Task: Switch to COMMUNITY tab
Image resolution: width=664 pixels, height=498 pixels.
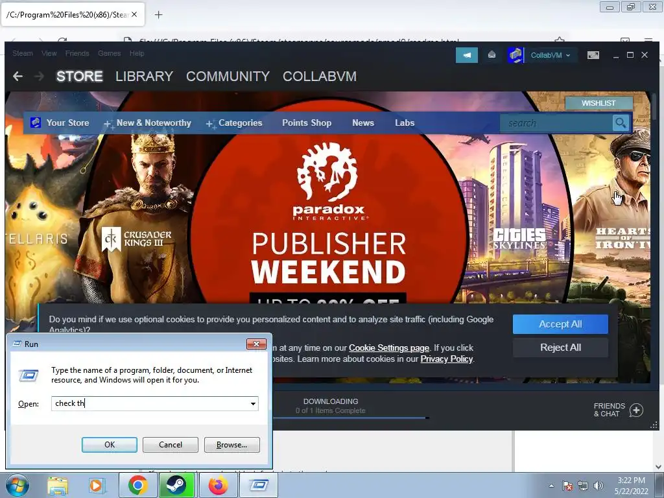Action: coord(228,77)
